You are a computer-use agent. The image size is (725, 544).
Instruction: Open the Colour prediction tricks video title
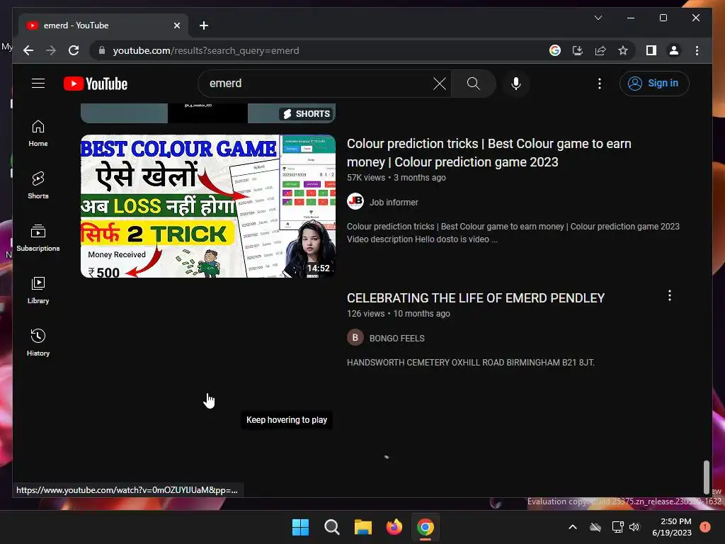tap(489, 153)
